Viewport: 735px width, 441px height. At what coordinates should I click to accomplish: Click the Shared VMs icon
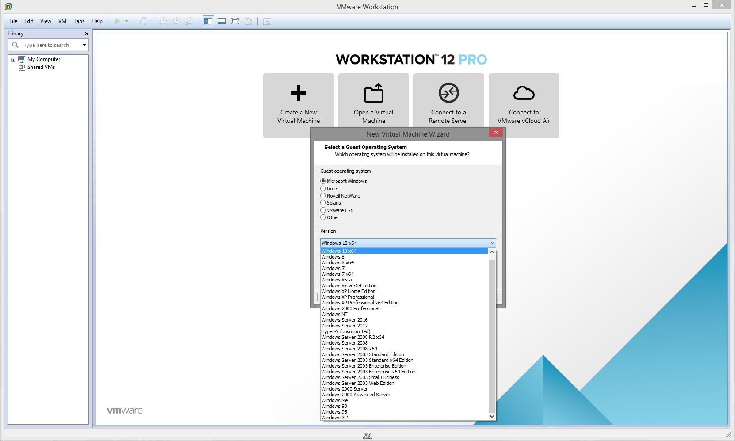(22, 67)
